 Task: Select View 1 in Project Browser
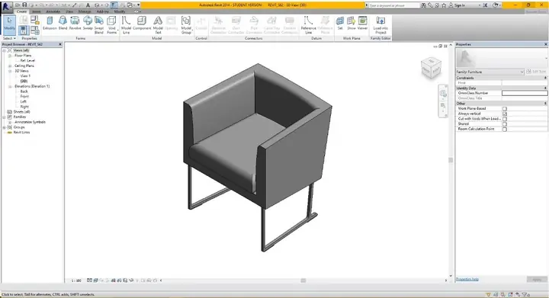25,76
